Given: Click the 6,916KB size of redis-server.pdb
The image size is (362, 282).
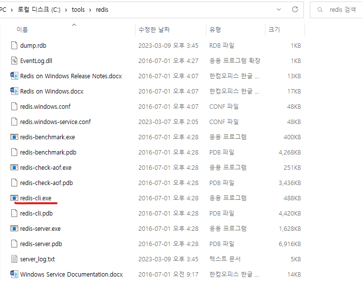Looking at the screenshot, I should [290, 244].
